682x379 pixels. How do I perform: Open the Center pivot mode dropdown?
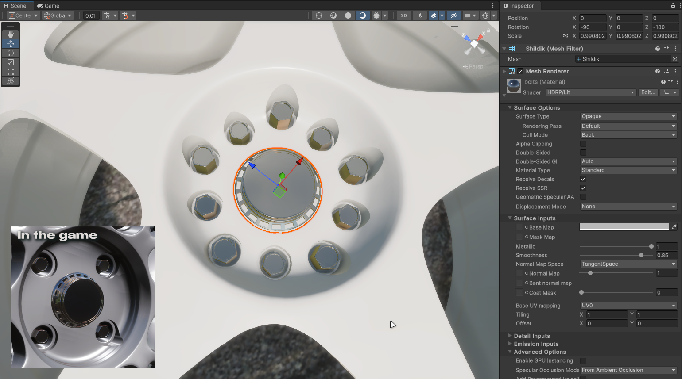24,15
